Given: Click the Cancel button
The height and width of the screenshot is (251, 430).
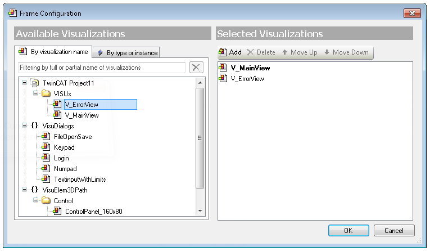Looking at the screenshot, I should (x=394, y=230).
